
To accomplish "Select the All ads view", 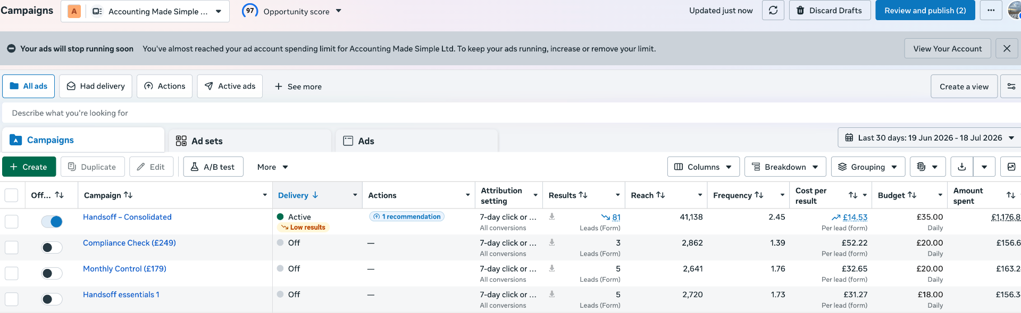I will 29,86.
